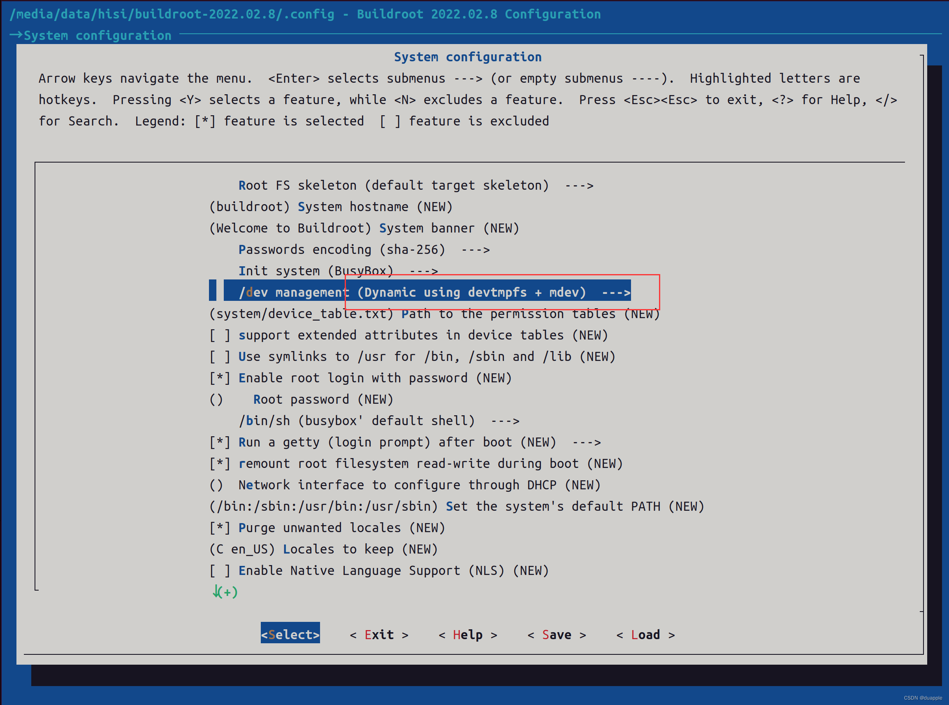Viewport: 949px width, 705px height.
Task: Click the Select button
Action: (289, 635)
